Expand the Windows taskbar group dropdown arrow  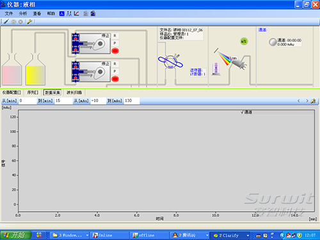tap(87, 236)
